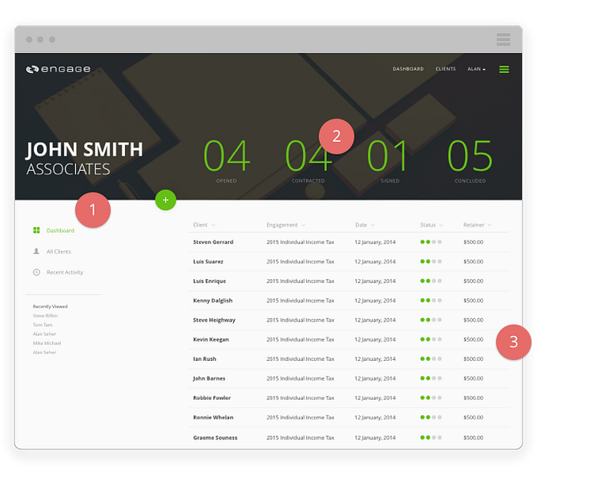Click the Contracted label

pos(308,181)
